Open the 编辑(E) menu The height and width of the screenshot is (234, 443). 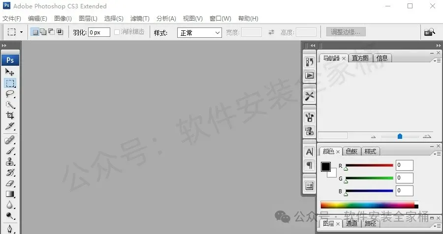(37, 19)
